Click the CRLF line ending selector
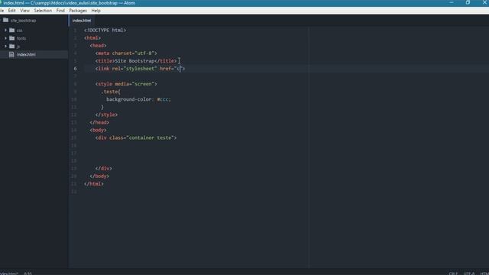This screenshot has width=489, height=275. pyautogui.click(x=453, y=273)
